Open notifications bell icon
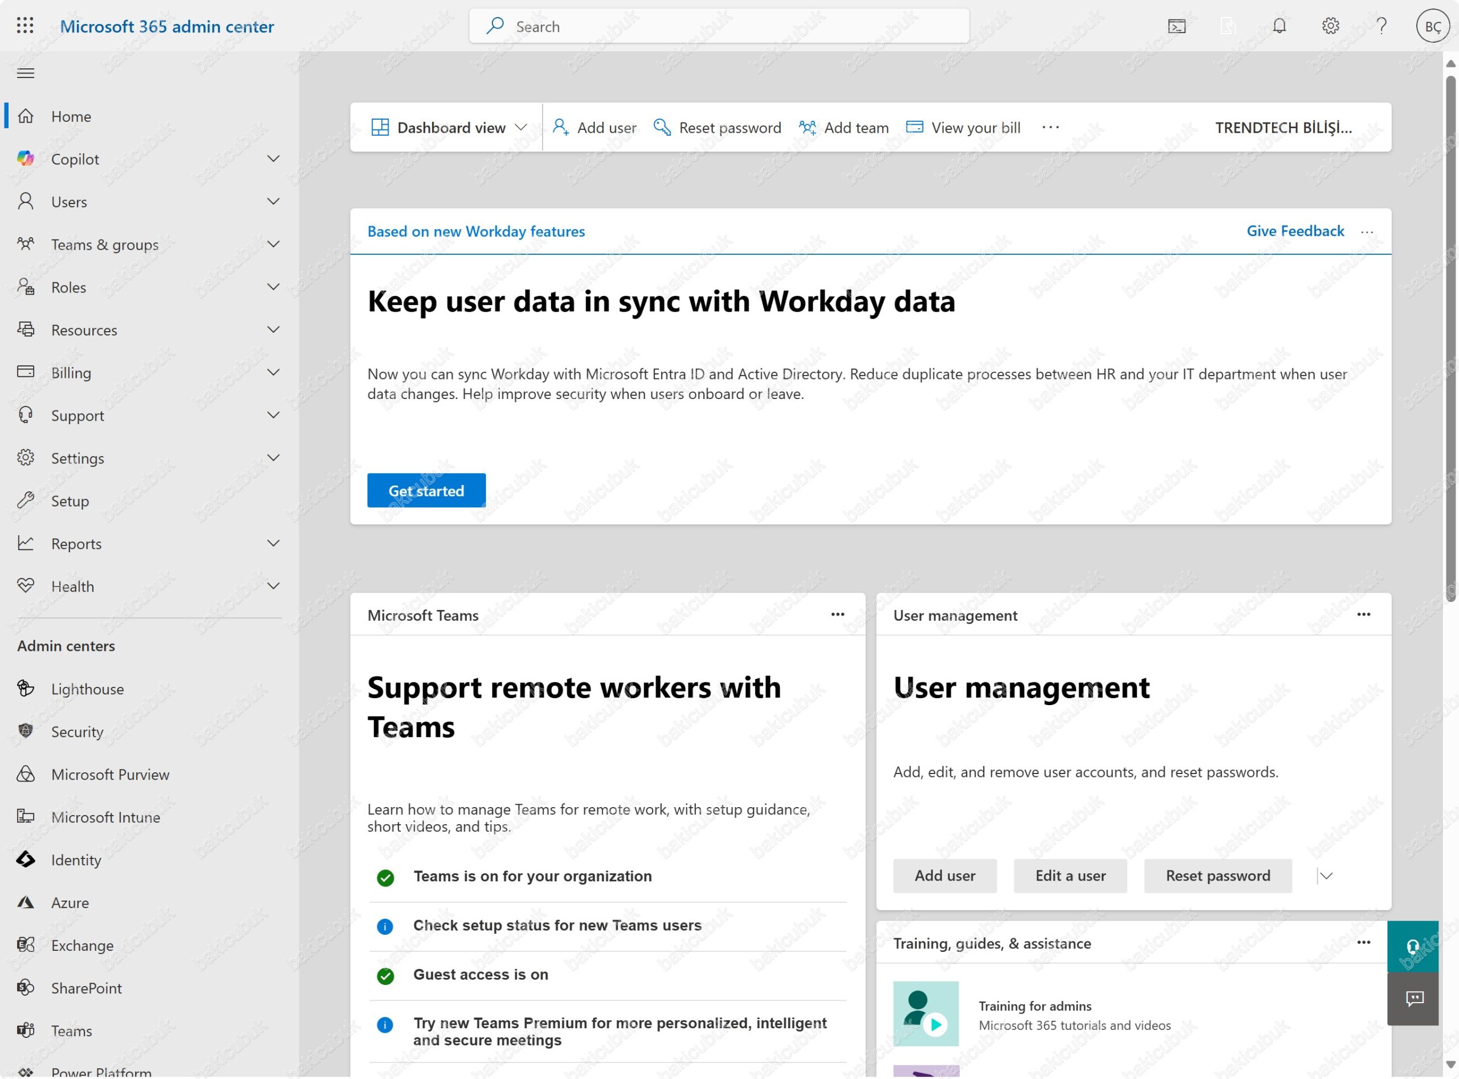 [1279, 26]
